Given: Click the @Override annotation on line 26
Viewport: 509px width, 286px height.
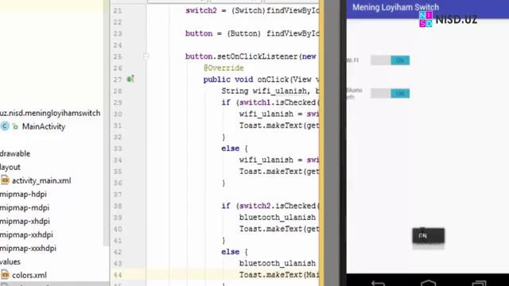Looking at the screenshot, I should click(223, 68).
